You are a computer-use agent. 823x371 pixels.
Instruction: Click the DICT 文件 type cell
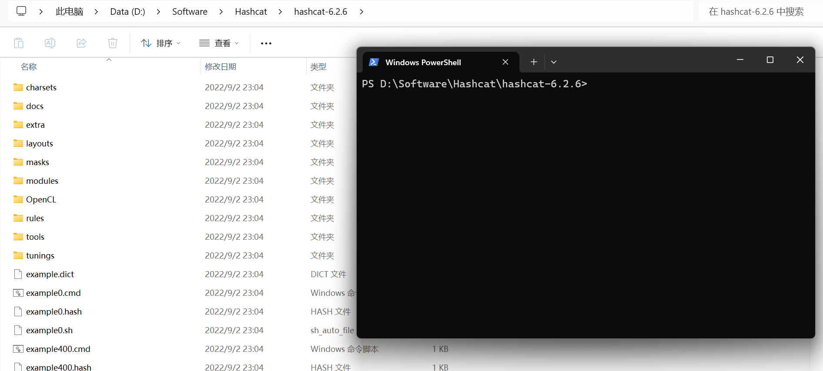(328, 274)
